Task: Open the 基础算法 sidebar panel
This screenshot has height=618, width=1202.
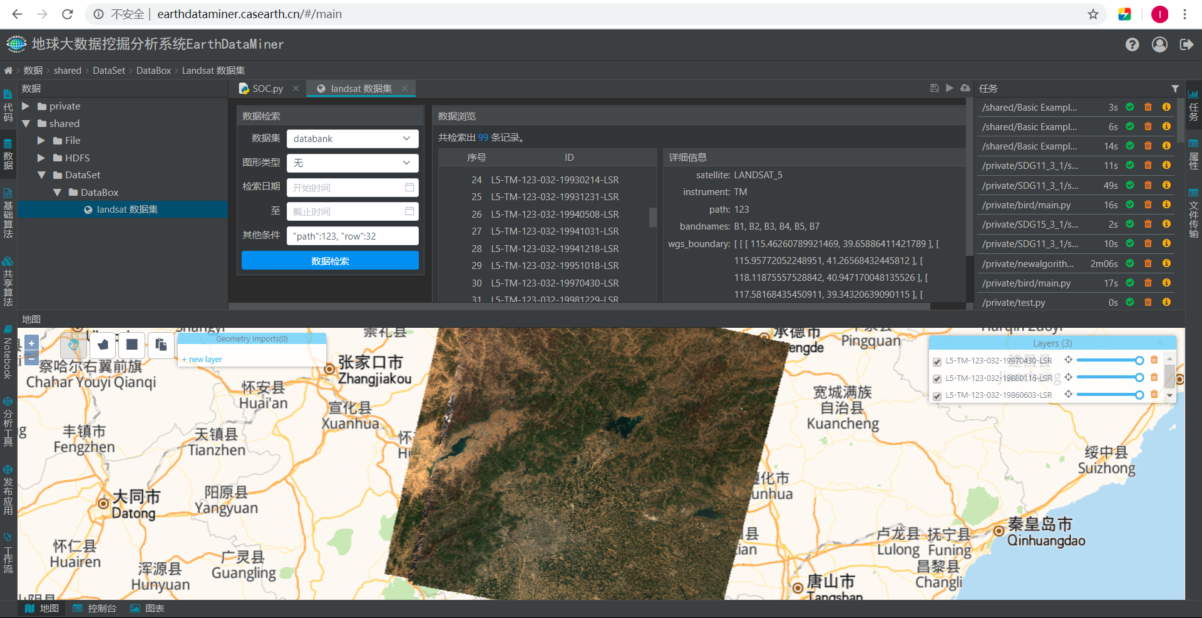Action: coord(8,214)
